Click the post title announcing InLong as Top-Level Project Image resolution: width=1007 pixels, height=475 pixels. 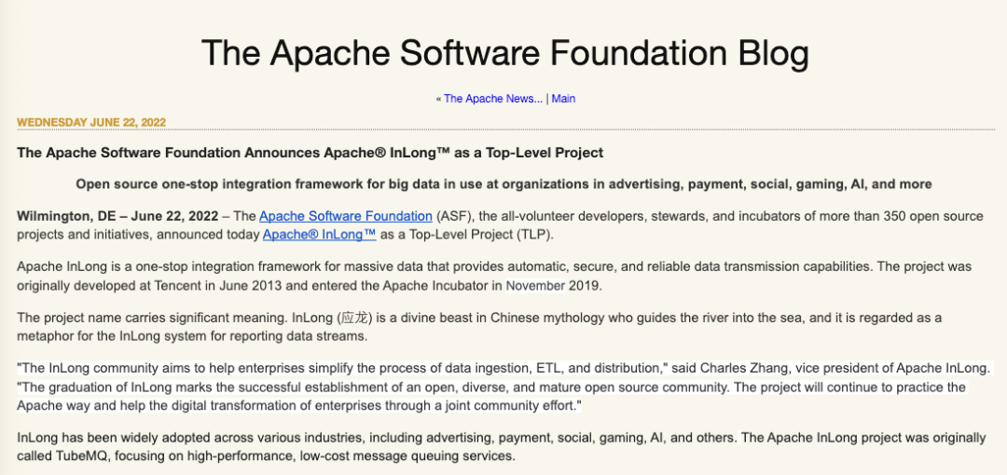pyautogui.click(x=310, y=153)
